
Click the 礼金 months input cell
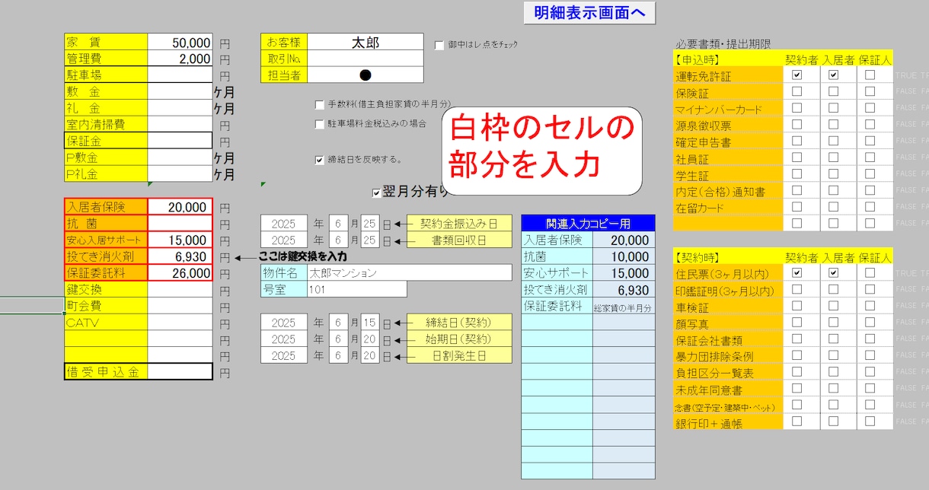click(180, 108)
